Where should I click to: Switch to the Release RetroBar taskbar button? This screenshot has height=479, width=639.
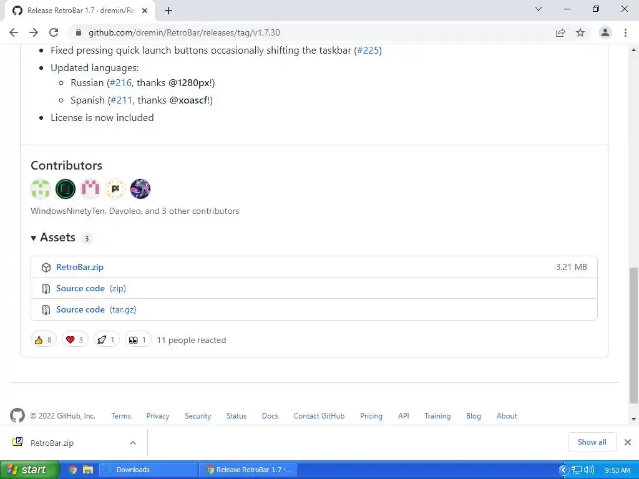[248, 470]
